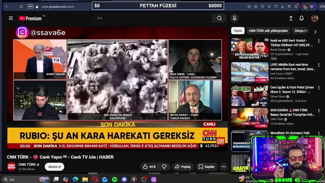
Task: Select the Tümü filter chip
Action: [238, 31]
